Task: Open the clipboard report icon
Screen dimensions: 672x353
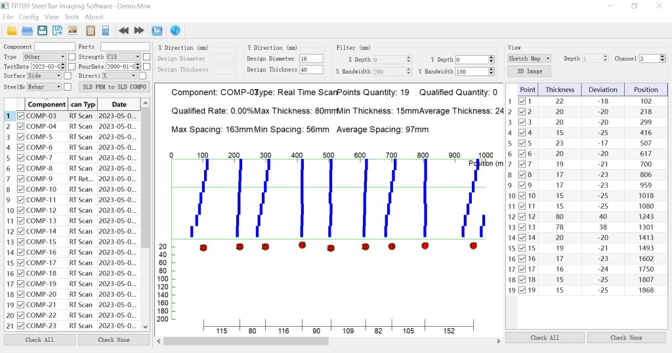Action: (91, 30)
